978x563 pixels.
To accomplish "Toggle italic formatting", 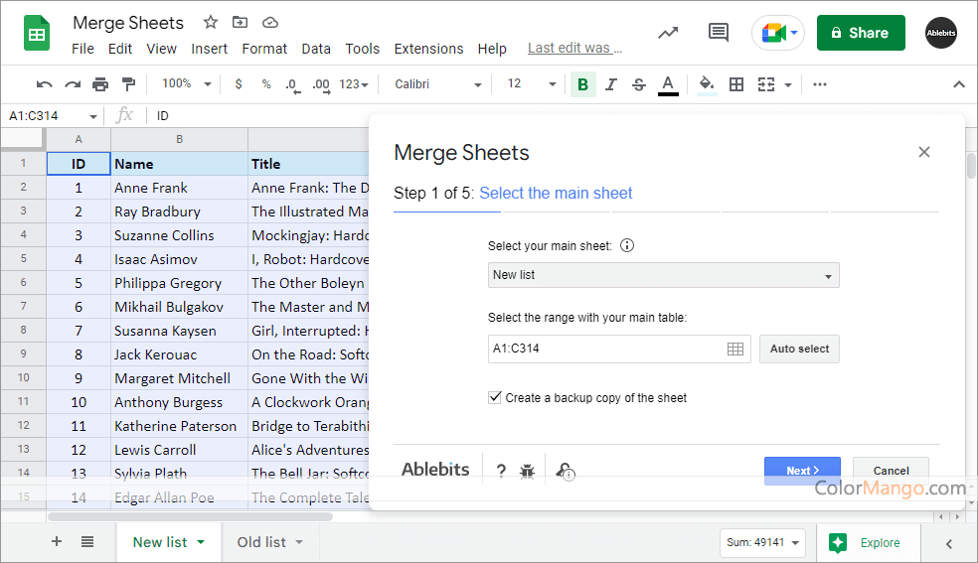I will point(611,84).
